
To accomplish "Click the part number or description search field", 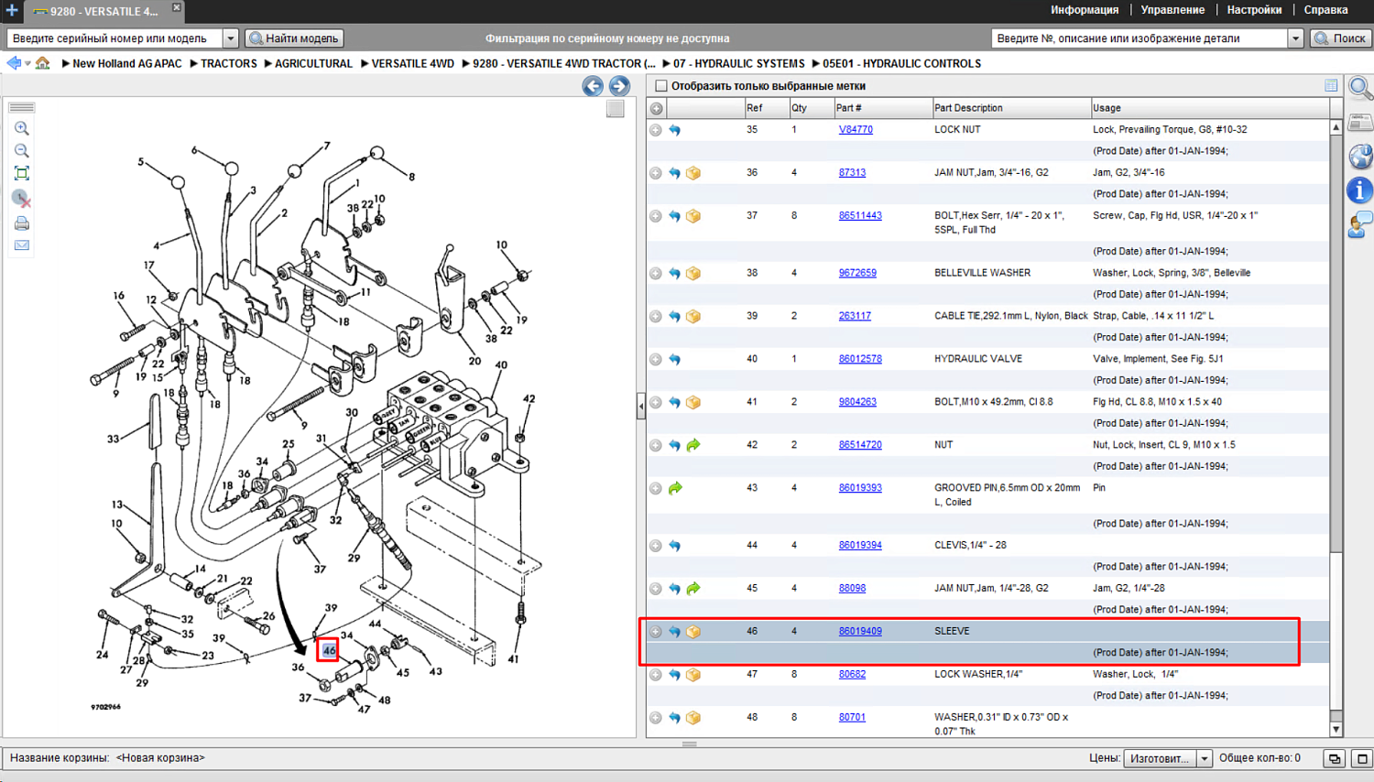I will (1140, 38).
